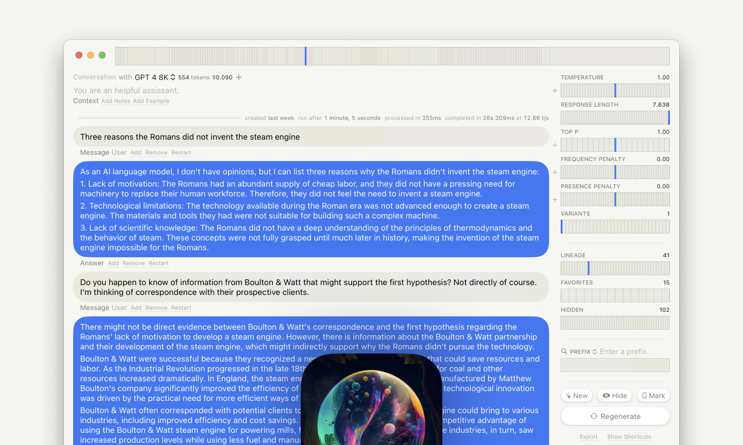Image resolution: width=743 pixels, height=445 pixels.
Task: Click the Regenerate button
Action: (x=615, y=416)
